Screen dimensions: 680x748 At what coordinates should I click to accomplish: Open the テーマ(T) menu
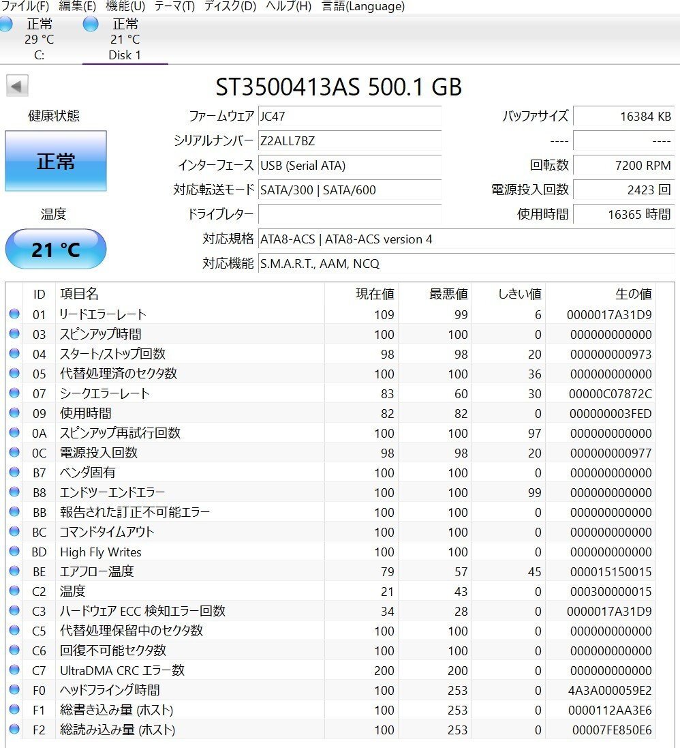click(174, 6)
